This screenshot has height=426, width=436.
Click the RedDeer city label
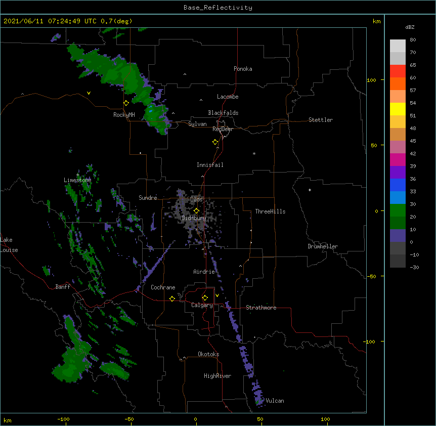[223, 129]
